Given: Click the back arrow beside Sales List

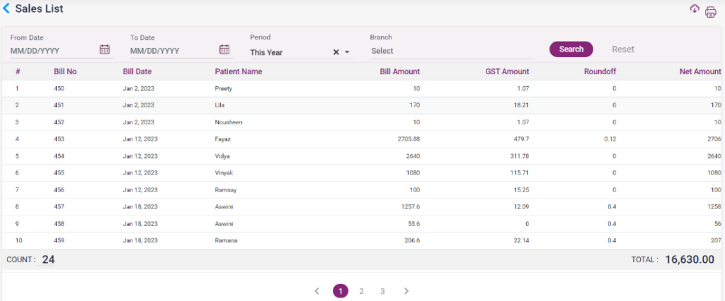Looking at the screenshot, I should point(6,8).
